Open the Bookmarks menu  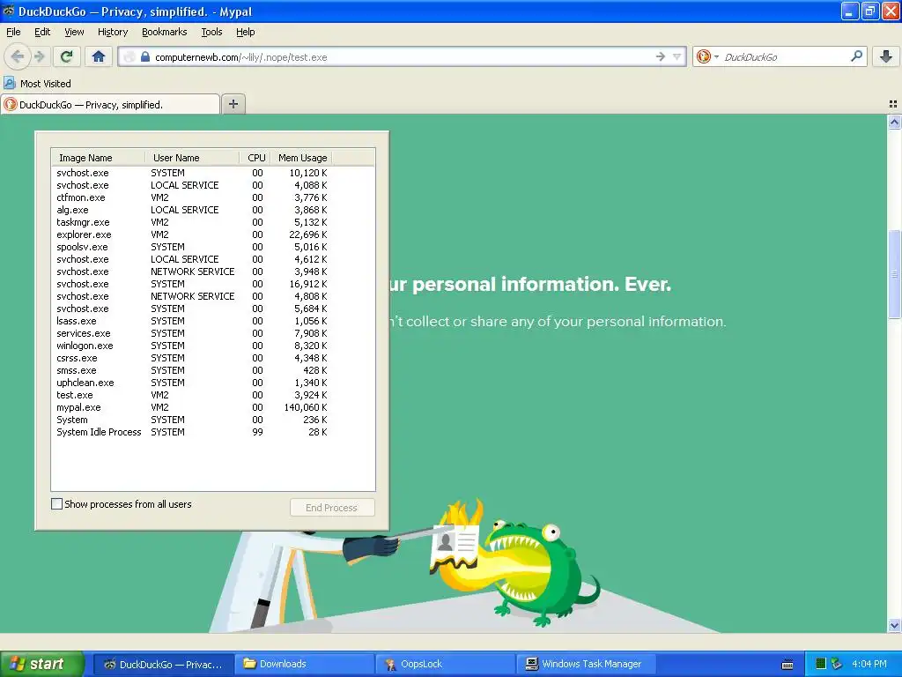pos(165,32)
